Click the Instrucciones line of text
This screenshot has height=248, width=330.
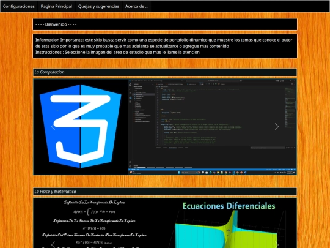[x=117, y=52]
